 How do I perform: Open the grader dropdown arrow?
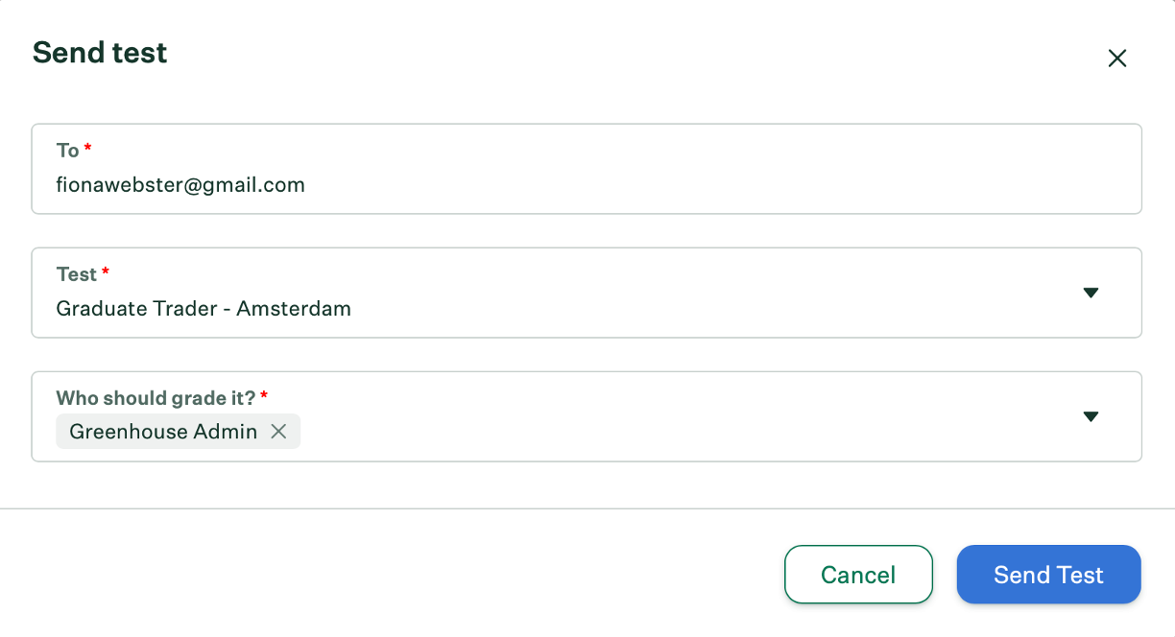pos(1091,416)
